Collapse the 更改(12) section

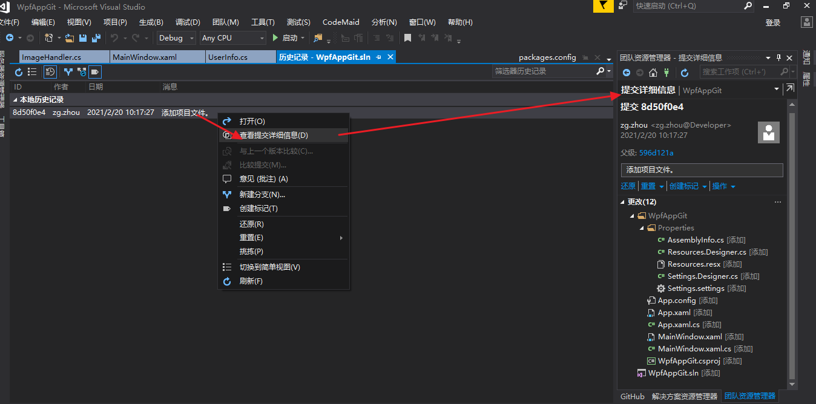coord(624,202)
